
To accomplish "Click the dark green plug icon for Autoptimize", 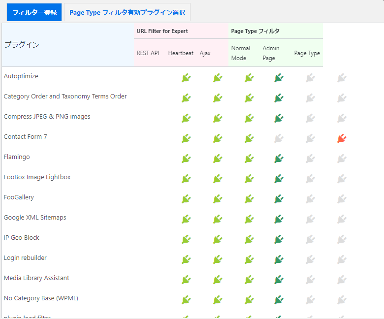I will (x=279, y=78).
